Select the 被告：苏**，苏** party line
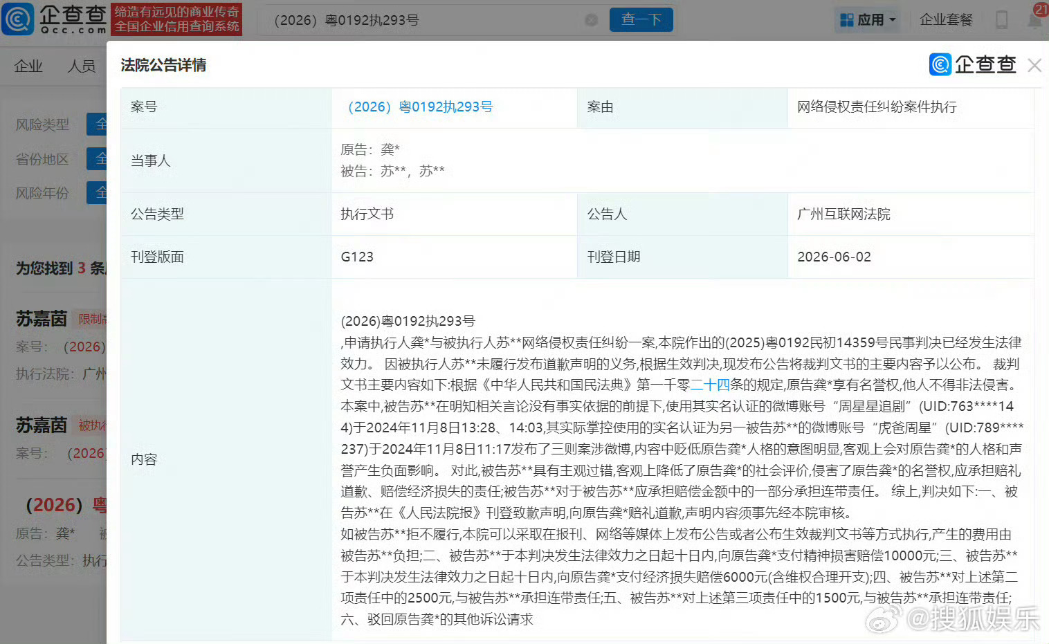1049x644 pixels. [x=392, y=171]
